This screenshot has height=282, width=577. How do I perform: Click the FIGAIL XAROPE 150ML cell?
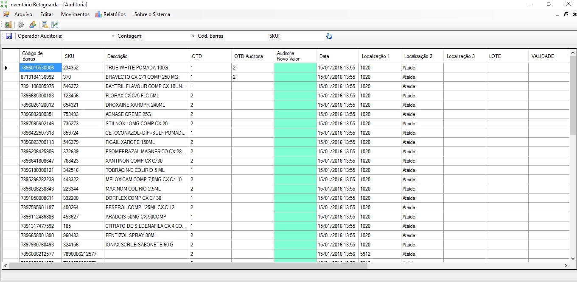point(146,142)
